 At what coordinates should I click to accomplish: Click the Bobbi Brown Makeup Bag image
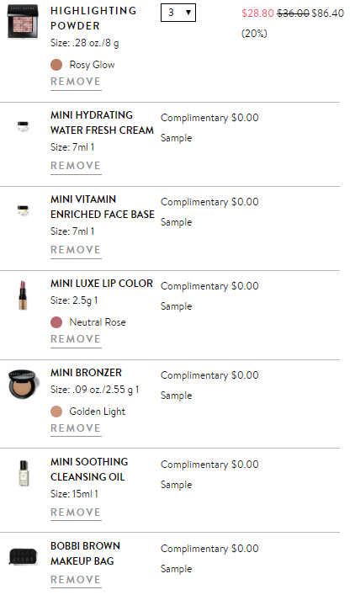[23, 556]
